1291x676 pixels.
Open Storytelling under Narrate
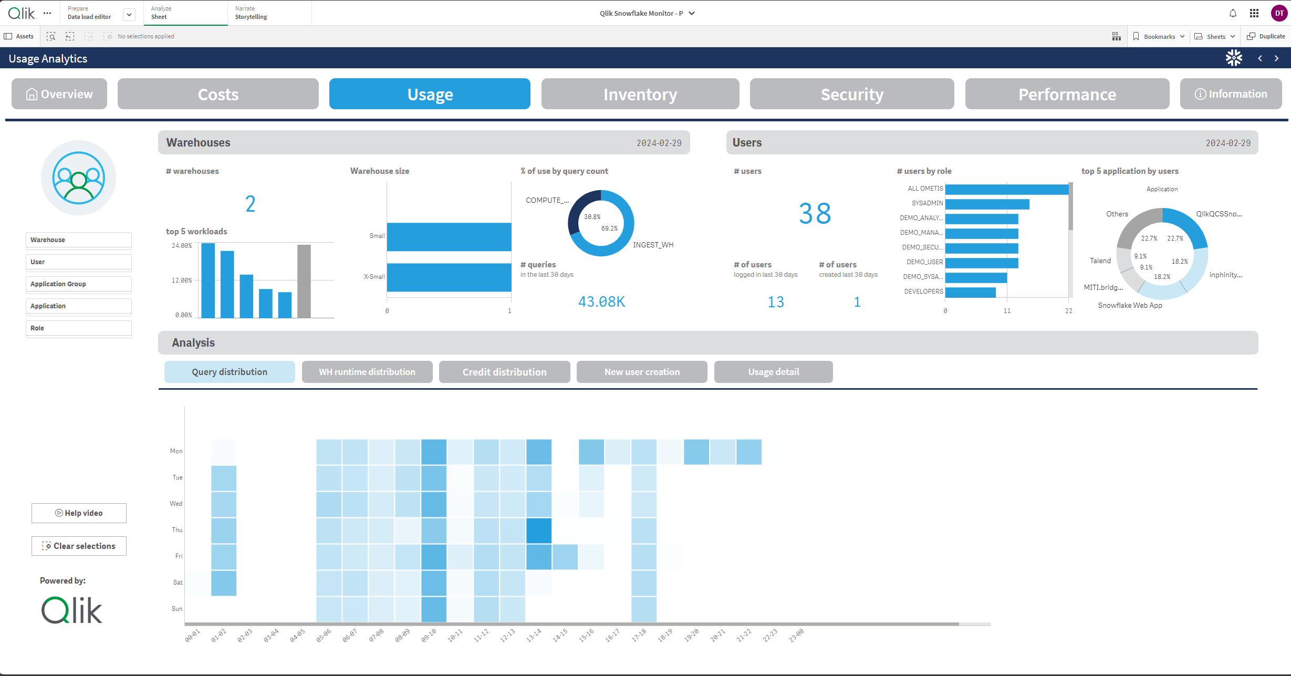pyautogui.click(x=251, y=13)
